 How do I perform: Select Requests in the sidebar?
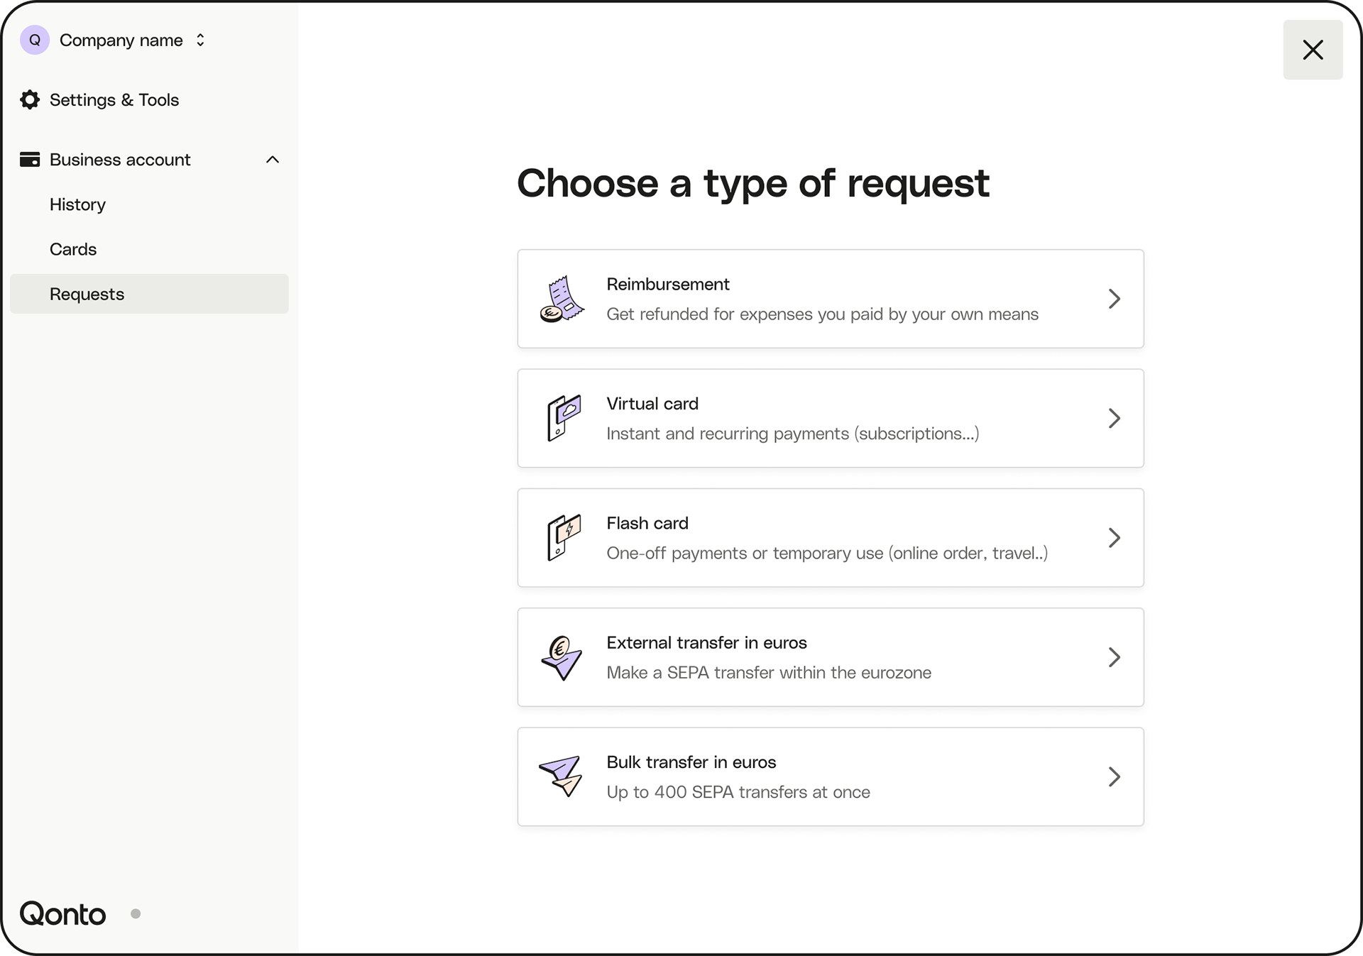87,294
